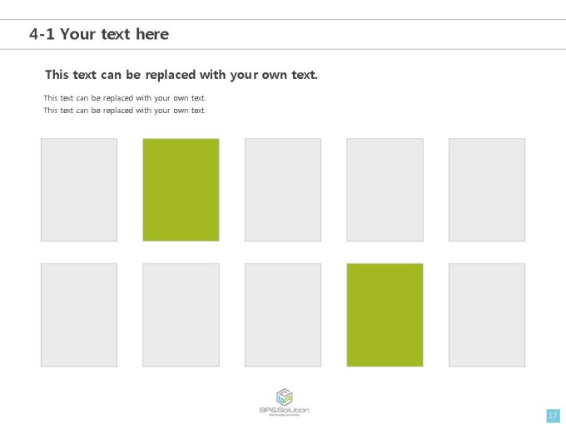The height and width of the screenshot is (424, 566).
Task: Click the word 'here' in slide title
Action: pyautogui.click(x=152, y=34)
